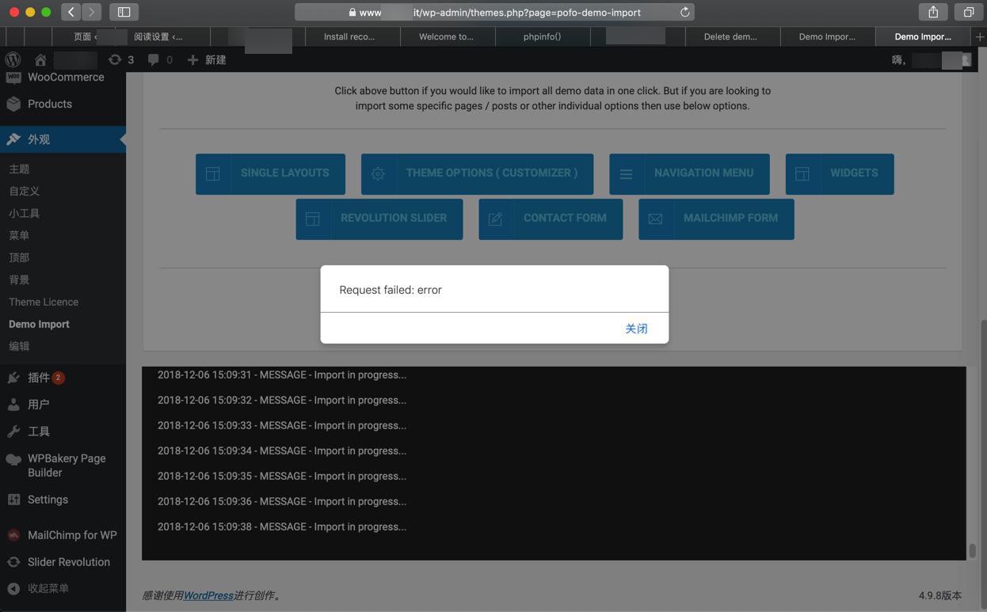Switch to the Welcome to... tab
The height and width of the screenshot is (612, 987).
446,36
